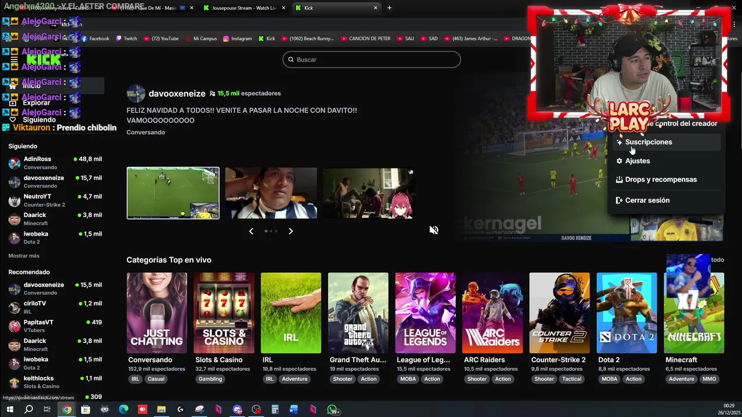Open the Instagram bookmark

pos(237,38)
